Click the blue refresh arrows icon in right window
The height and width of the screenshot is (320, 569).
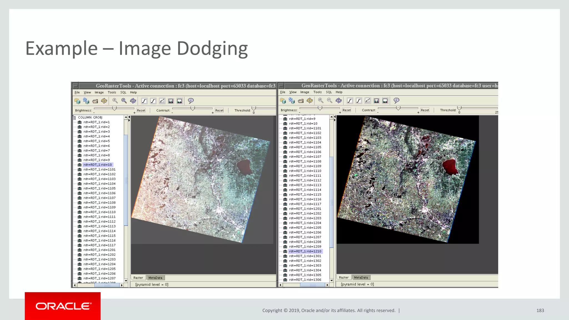click(339, 101)
